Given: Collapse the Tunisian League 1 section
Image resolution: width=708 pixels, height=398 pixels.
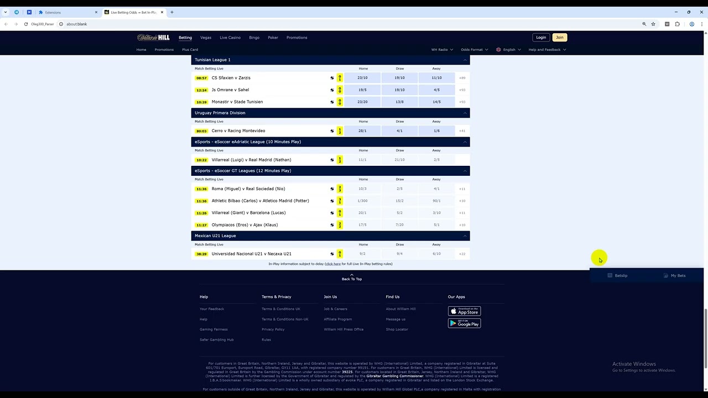Looking at the screenshot, I should (x=465, y=60).
